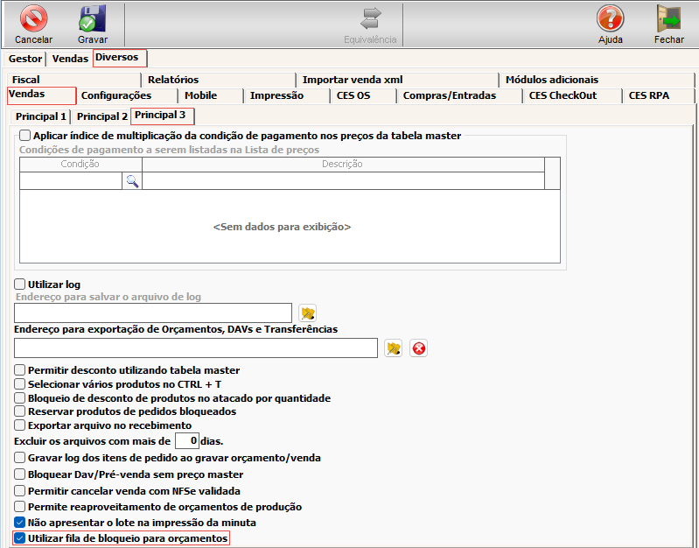699x548 pixels.
Task: Clear export path with red X icon
Action: click(419, 348)
